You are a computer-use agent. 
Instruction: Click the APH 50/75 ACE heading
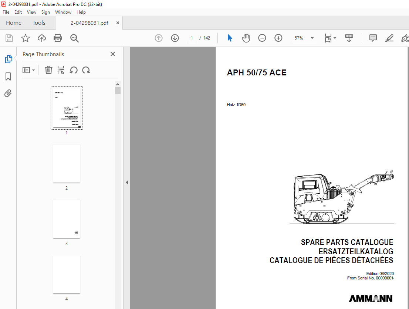[x=257, y=72]
